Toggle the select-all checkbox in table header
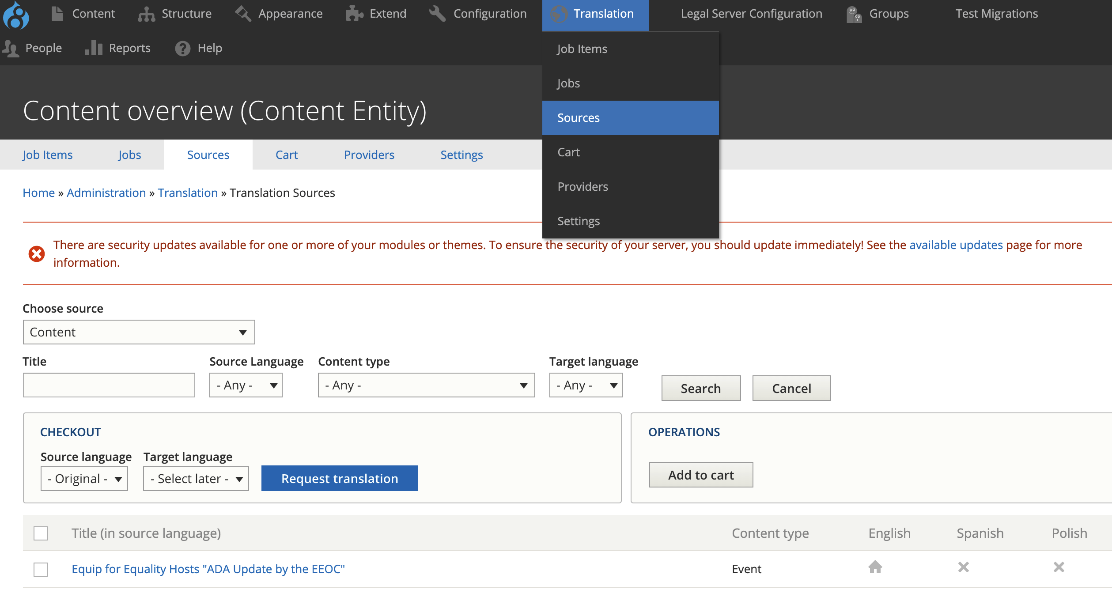Image resolution: width=1112 pixels, height=597 pixels. [x=41, y=533]
